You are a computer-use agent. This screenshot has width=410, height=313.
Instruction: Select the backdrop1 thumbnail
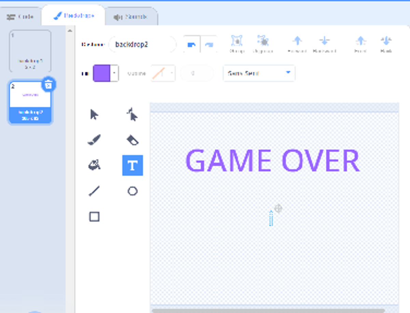click(30, 51)
